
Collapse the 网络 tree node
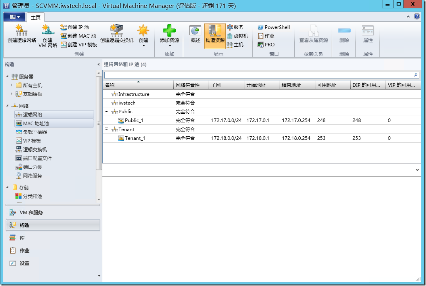[7, 105]
